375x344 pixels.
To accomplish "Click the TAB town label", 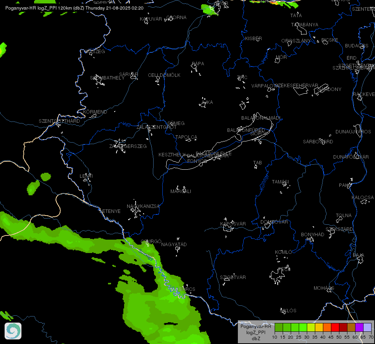I will point(257,163).
